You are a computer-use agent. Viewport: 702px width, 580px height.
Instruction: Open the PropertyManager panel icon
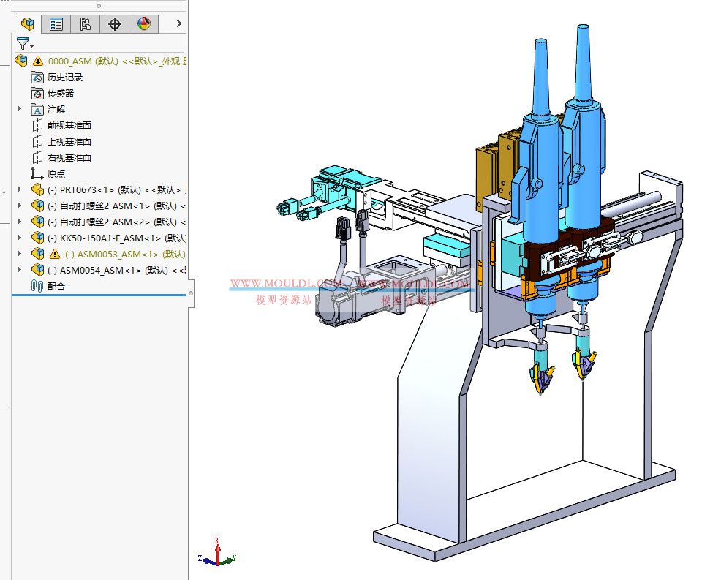[x=56, y=24]
